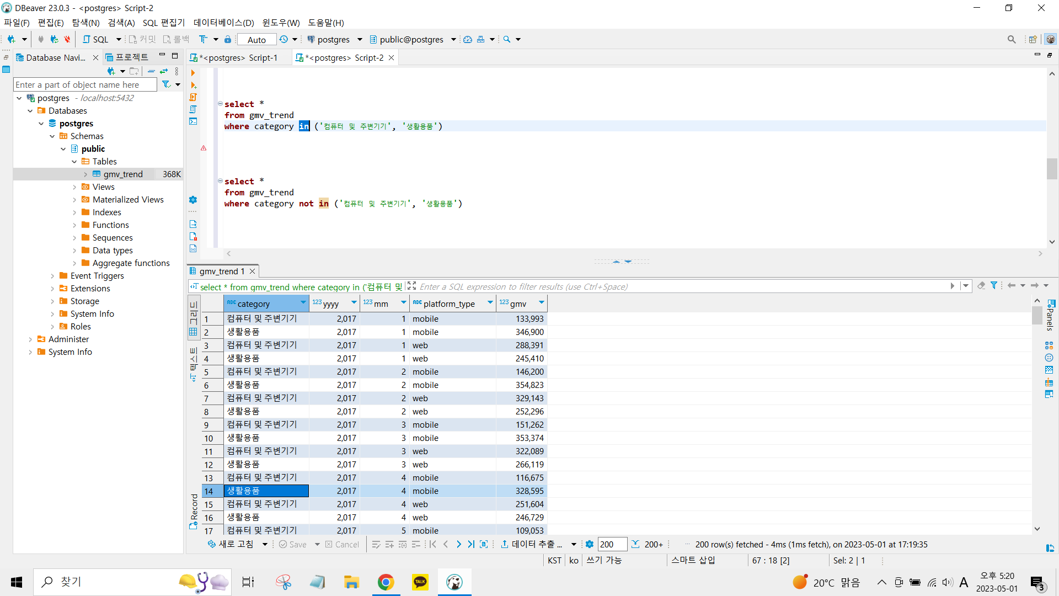Image resolution: width=1059 pixels, height=596 pixels.
Task: Click the Execute script icon in editor gutter
Action: (x=193, y=97)
